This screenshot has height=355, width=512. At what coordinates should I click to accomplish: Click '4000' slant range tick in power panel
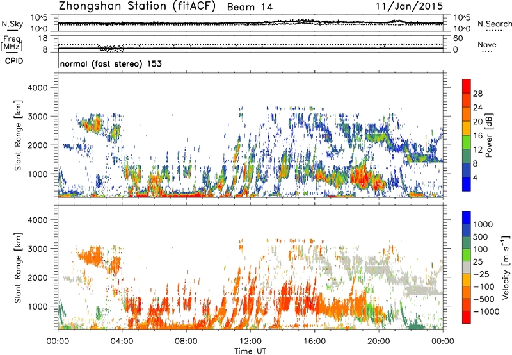tap(37, 88)
